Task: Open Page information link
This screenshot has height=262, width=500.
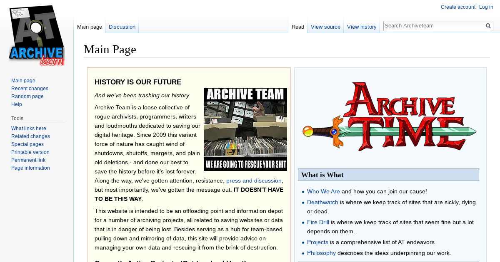Action: pyautogui.click(x=30, y=168)
